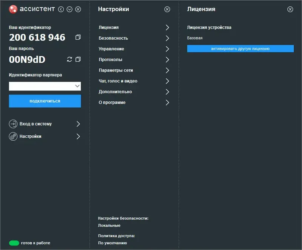This screenshot has height=250, width=302.
Task: Regenerate the password with refresh icon
Action: coord(69,59)
